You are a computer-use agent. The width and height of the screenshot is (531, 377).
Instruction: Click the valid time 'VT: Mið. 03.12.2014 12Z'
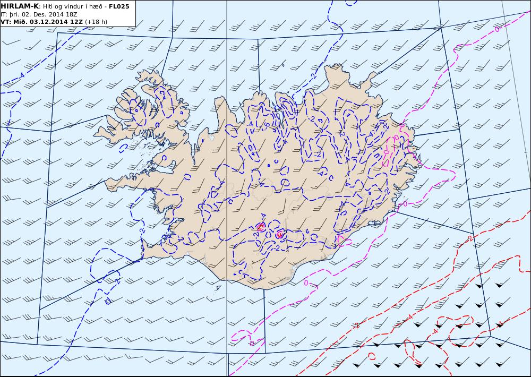pos(41,22)
